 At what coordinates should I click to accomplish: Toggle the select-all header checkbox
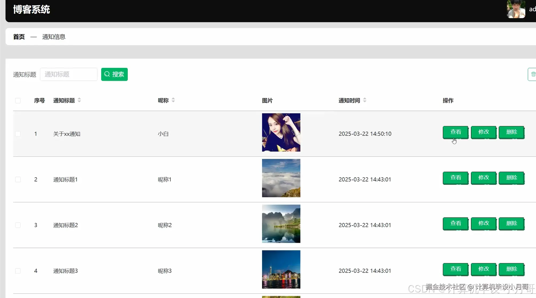coord(18,101)
